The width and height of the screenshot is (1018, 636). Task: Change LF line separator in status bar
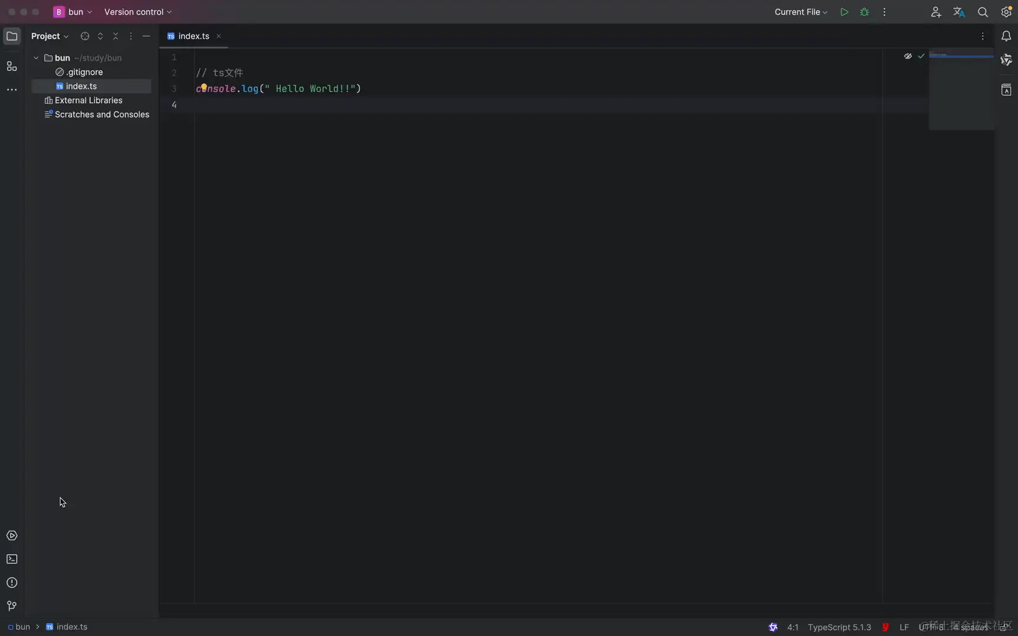coord(904,627)
